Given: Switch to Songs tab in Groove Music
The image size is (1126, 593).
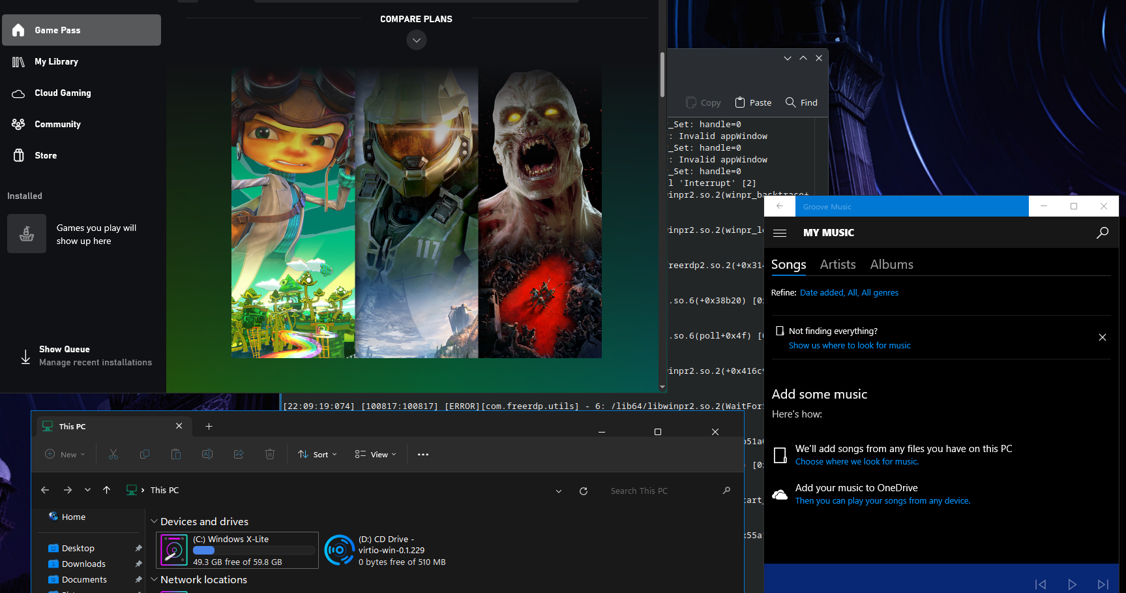Looking at the screenshot, I should (789, 264).
